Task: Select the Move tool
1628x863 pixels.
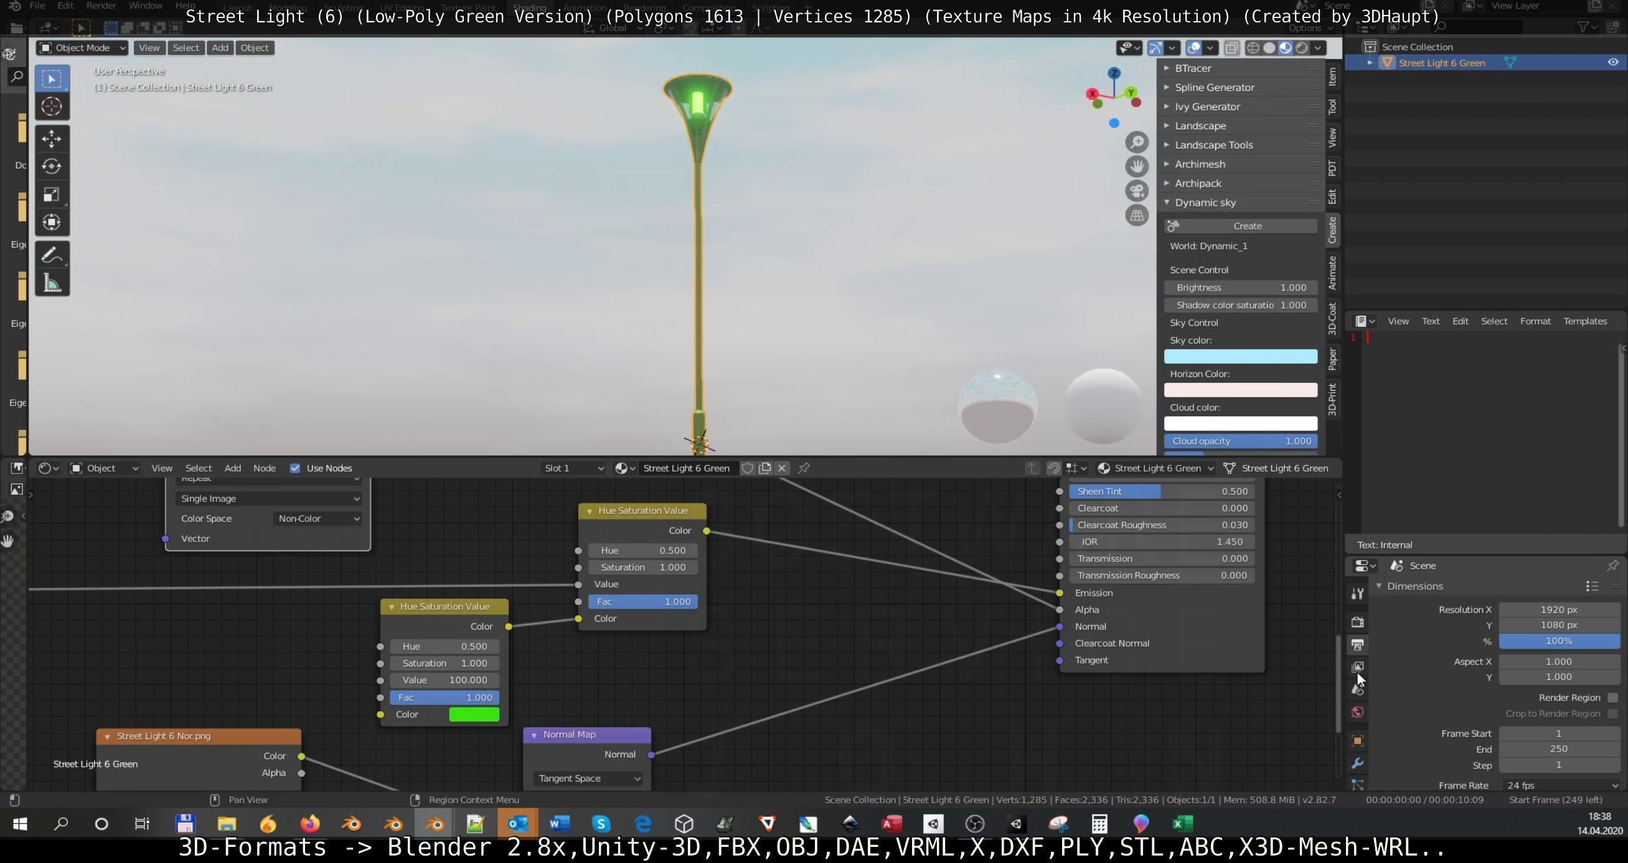Action: (x=52, y=138)
